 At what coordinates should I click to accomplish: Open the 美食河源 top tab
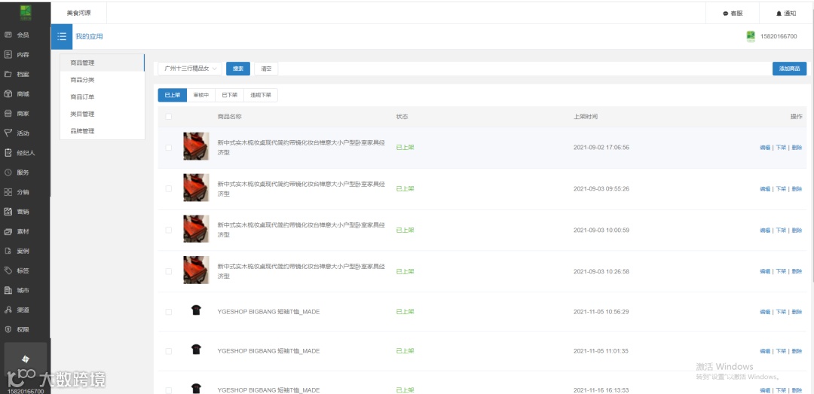(x=79, y=13)
